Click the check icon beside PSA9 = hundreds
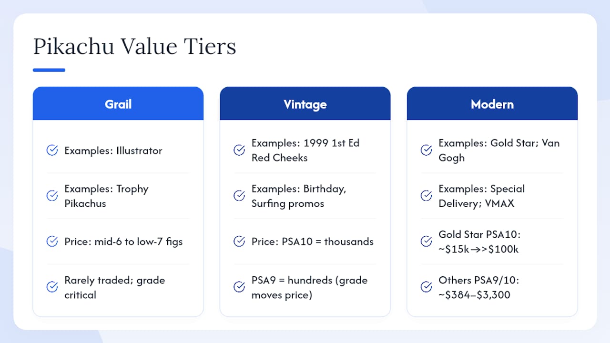 pos(239,287)
